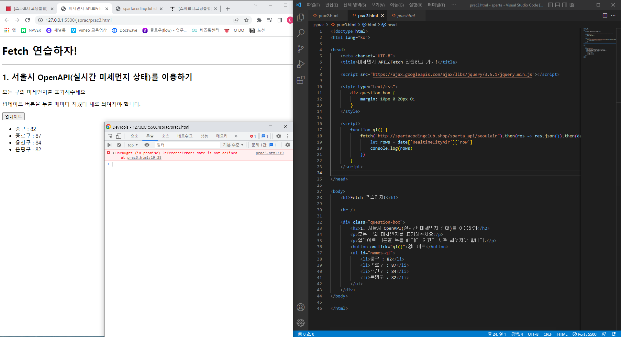Open the Chrome tab search chevron
The height and width of the screenshot is (337, 621).
(256, 5)
